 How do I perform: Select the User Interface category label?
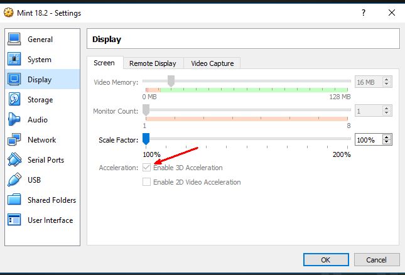point(50,220)
